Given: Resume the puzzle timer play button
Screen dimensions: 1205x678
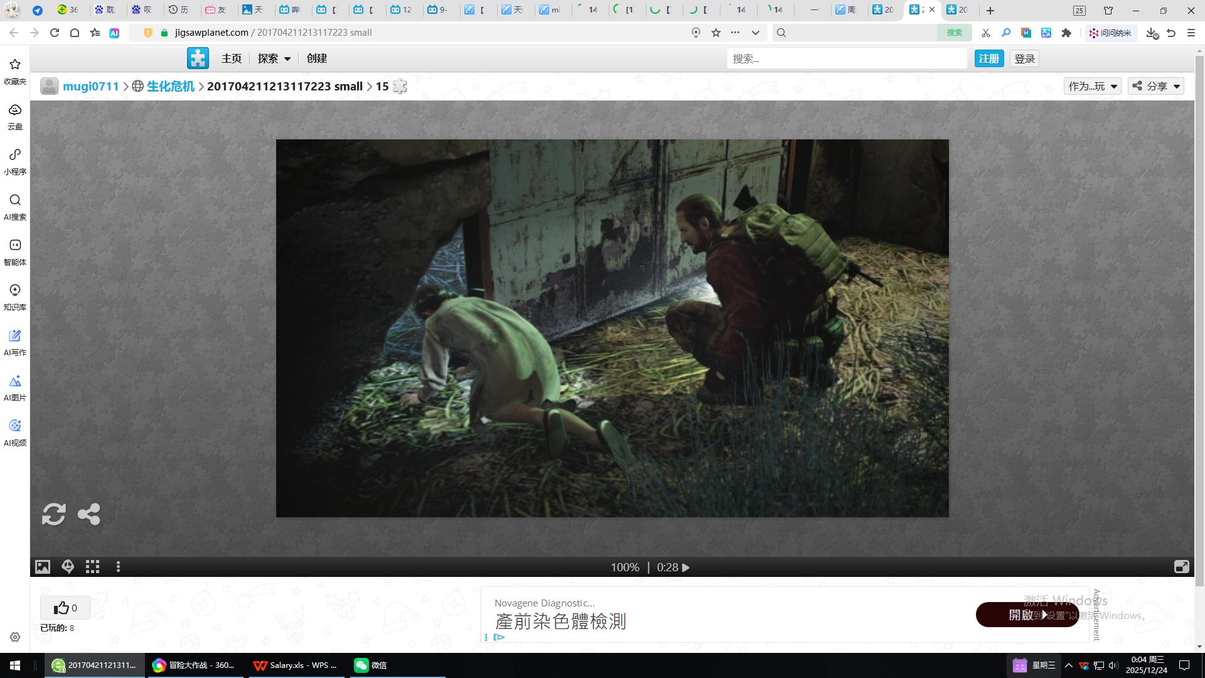Looking at the screenshot, I should 686,568.
